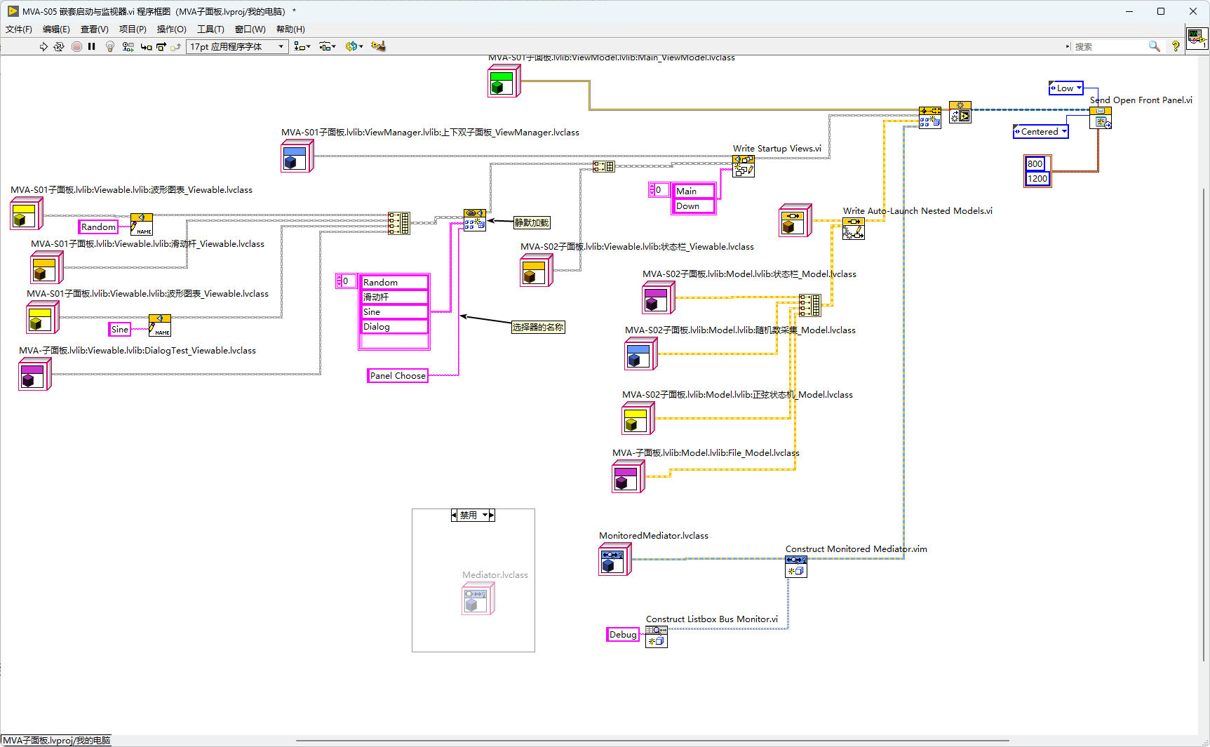Click the Clean Up Diagram broom icon
This screenshot has height=747, width=1210.
(378, 46)
